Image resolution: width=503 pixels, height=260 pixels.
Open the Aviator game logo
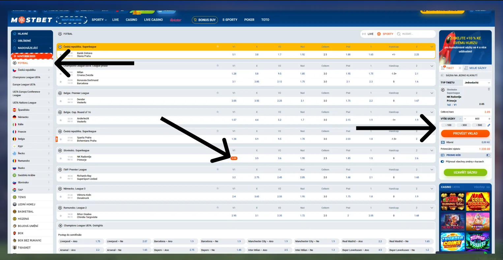click(x=176, y=20)
